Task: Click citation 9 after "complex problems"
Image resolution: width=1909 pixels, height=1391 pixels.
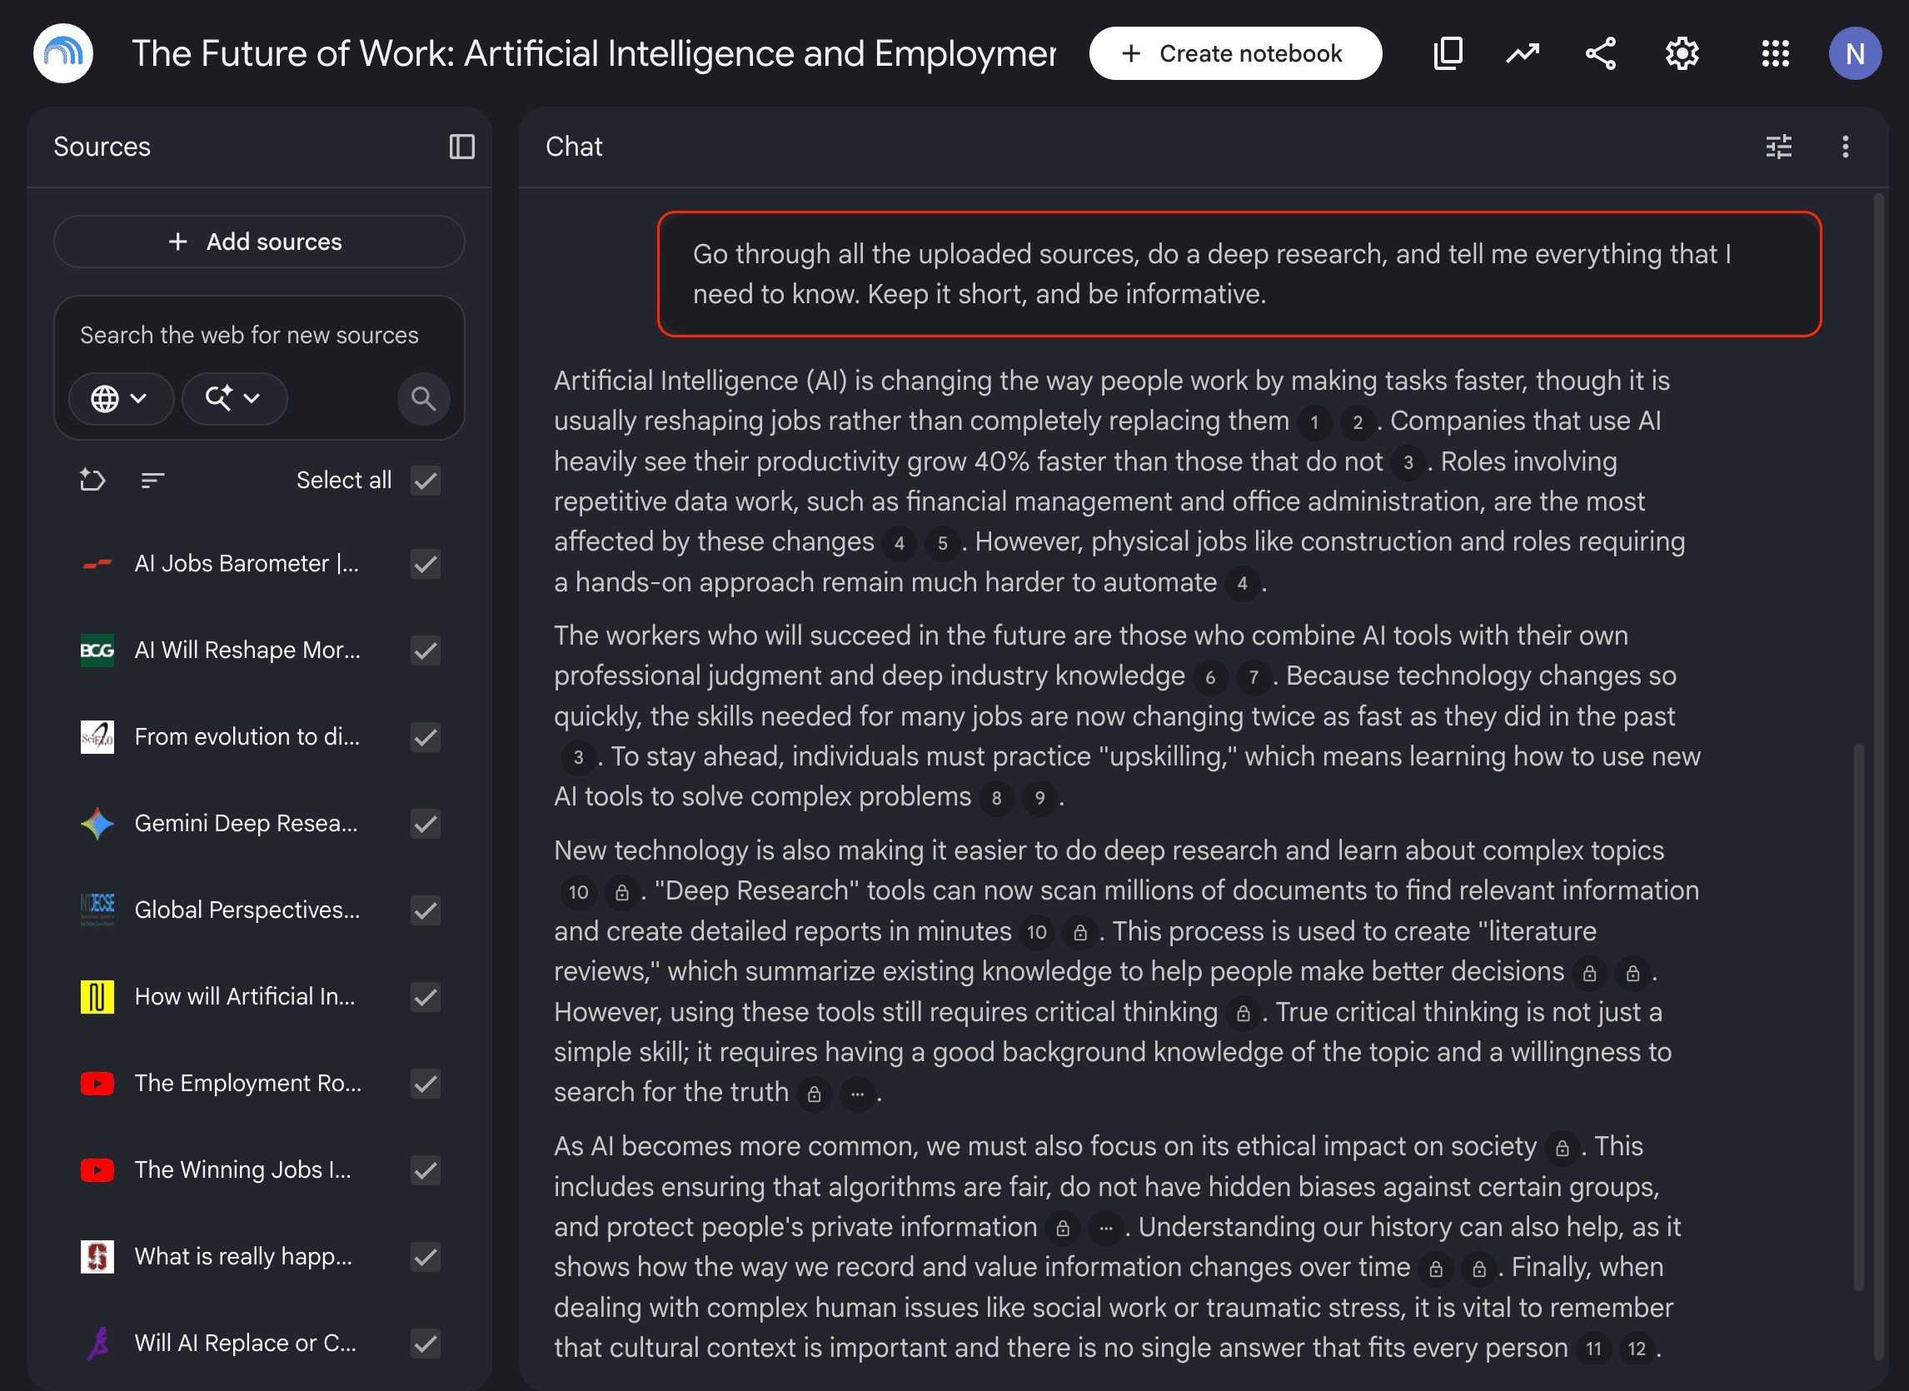Action: (x=1040, y=798)
